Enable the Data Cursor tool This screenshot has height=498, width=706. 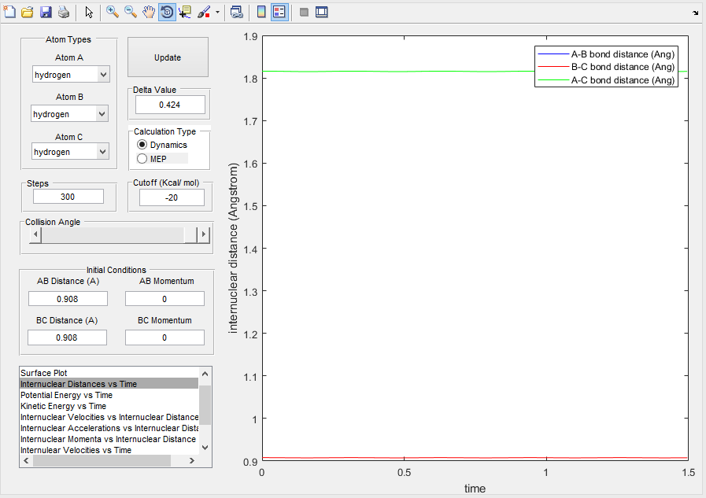186,12
